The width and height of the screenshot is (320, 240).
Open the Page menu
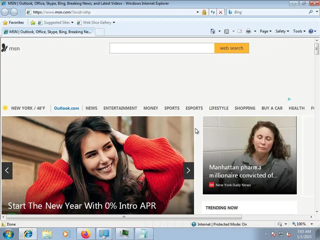(x=266, y=31)
